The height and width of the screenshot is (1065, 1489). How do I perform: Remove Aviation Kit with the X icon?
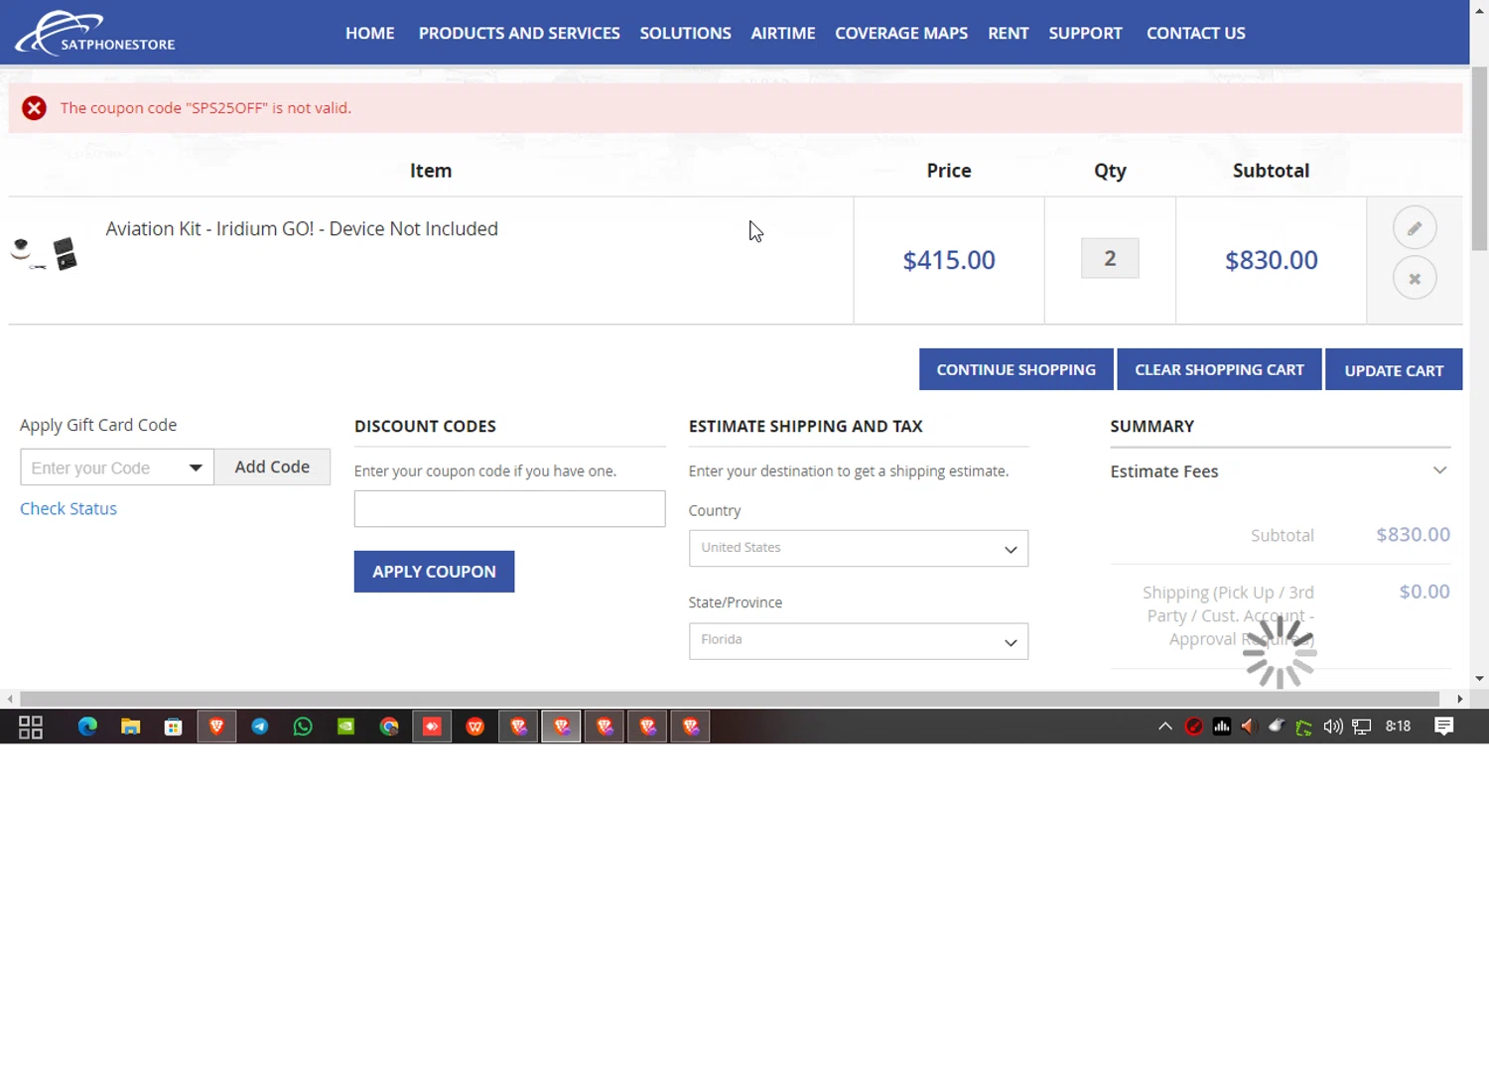click(x=1415, y=279)
